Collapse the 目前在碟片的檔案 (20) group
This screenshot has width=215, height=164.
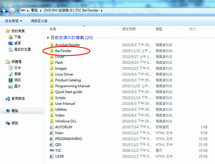(48, 37)
